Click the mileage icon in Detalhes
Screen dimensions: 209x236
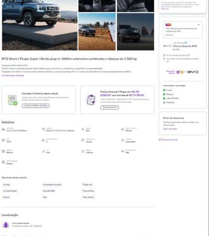point(43,140)
